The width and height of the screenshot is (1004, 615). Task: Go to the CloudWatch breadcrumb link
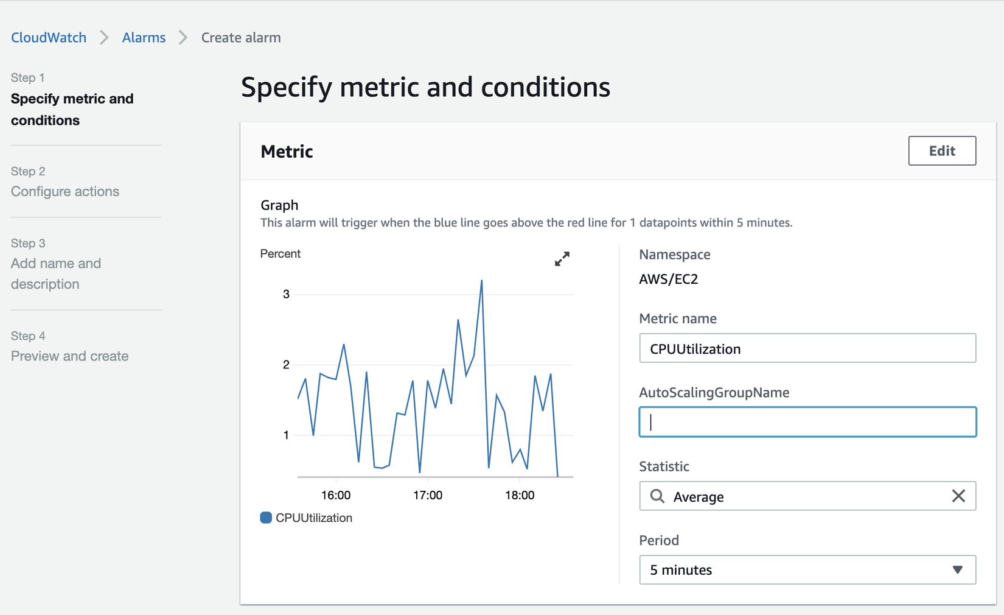pos(49,38)
